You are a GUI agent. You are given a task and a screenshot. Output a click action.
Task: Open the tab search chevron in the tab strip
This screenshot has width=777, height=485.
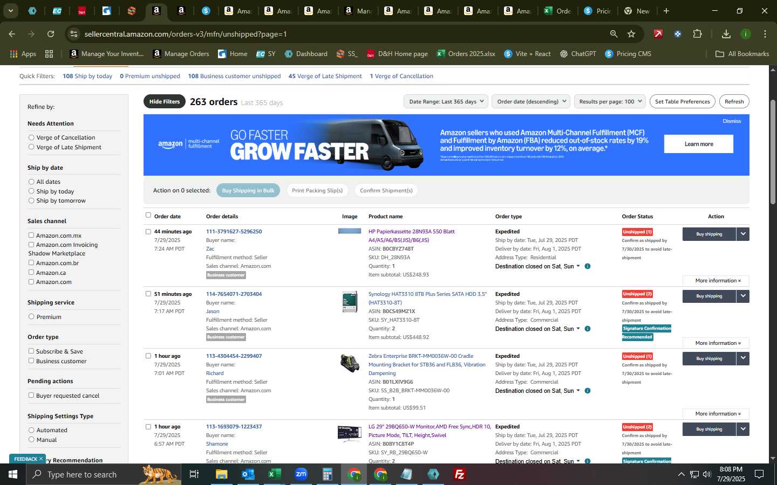coord(10,11)
